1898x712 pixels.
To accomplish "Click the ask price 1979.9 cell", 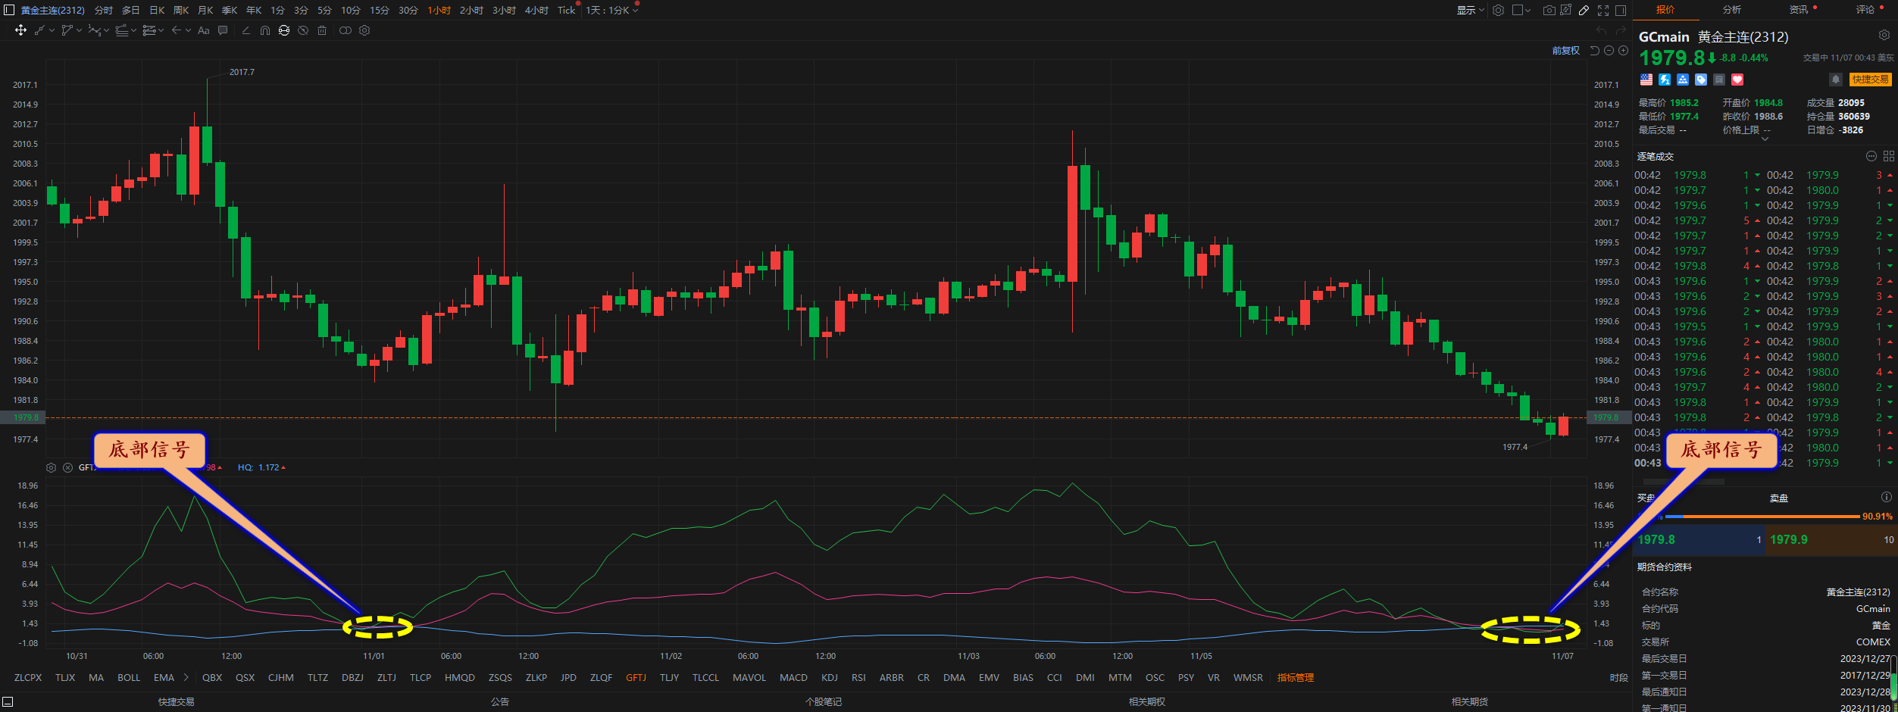I will (1831, 539).
